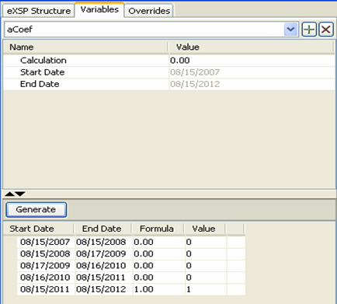Click end date cell 08/16/2010
This screenshot has width=337, height=304.
(x=104, y=266)
